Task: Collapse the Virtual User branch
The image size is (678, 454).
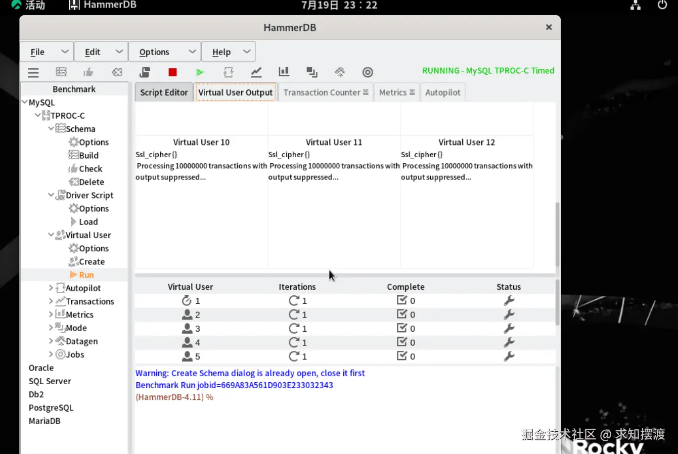Action: click(51, 235)
